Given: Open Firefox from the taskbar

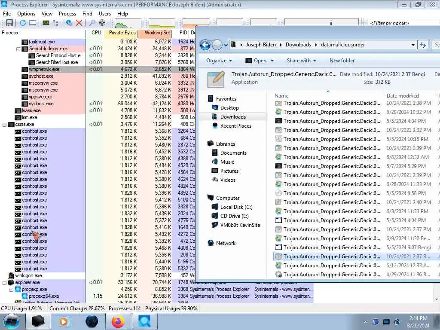Looking at the screenshot, I should [x=118, y=321].
